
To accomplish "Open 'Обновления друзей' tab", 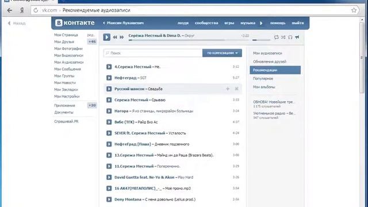I will pos(270,62).
